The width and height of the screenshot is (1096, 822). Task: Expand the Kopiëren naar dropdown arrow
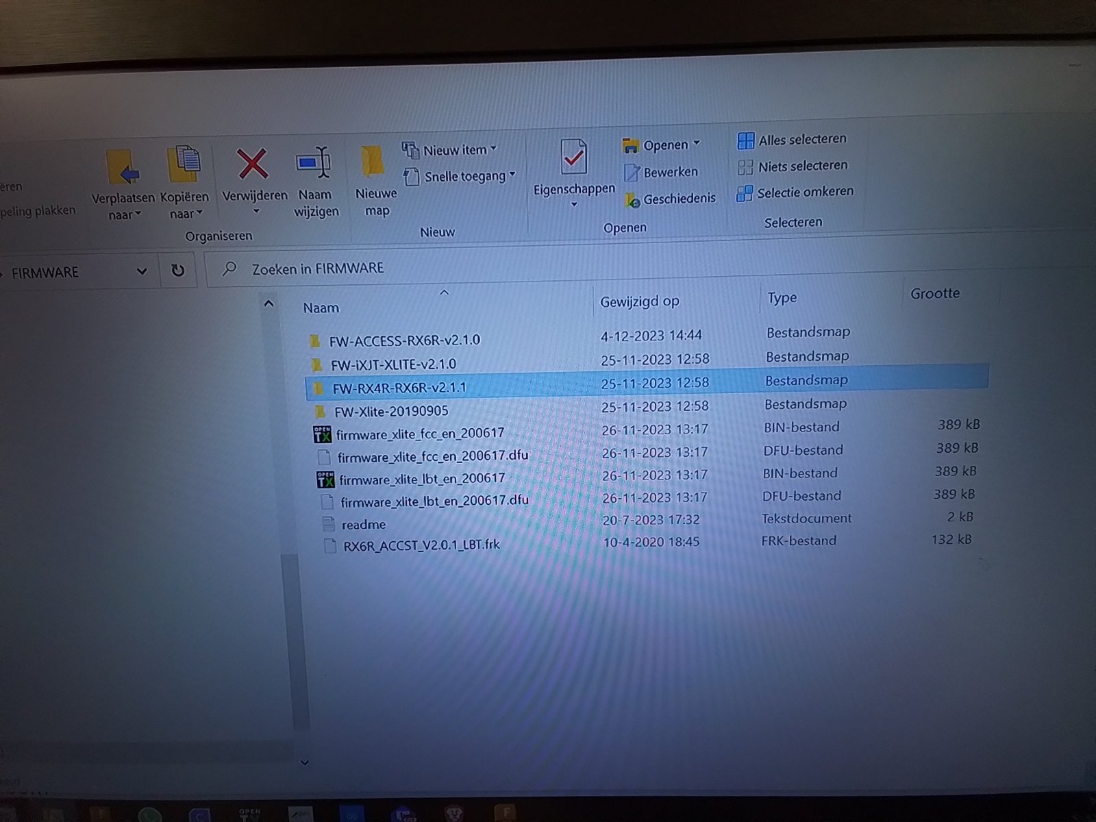(x=199, y=213)
